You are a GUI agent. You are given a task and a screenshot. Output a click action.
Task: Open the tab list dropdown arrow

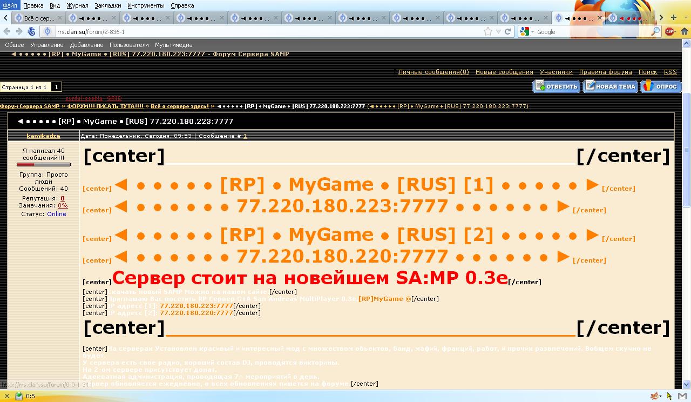685,18
